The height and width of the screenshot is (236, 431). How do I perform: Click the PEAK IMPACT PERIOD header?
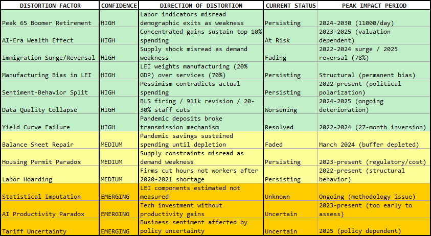pyautogui.click(x=374, y=5)
